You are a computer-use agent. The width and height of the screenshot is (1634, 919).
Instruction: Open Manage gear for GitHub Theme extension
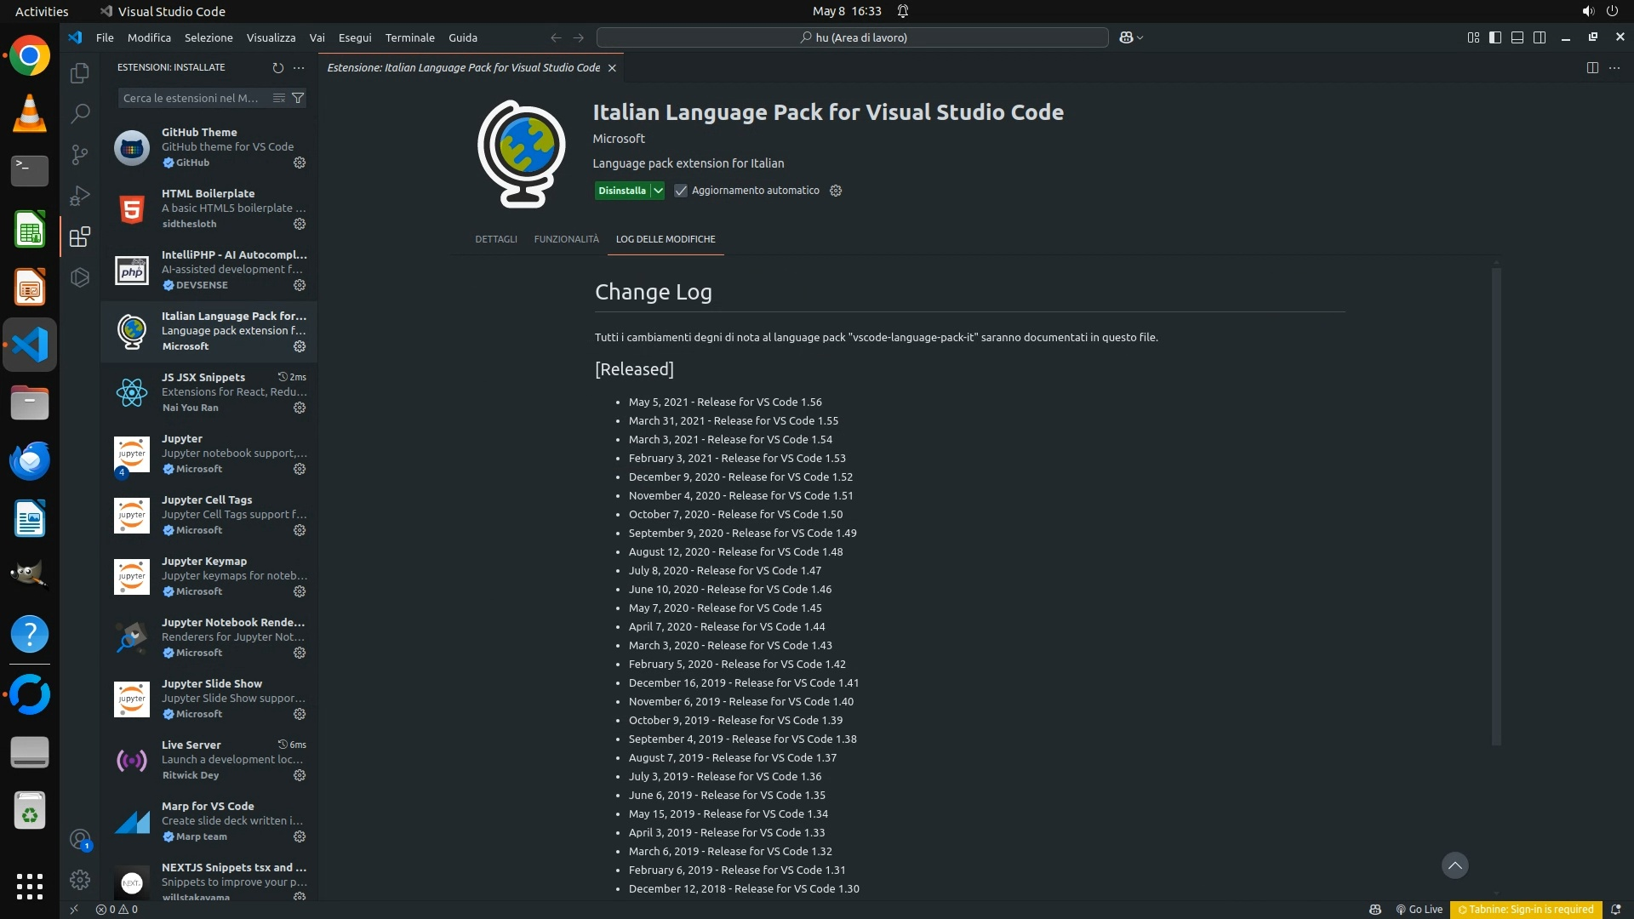(x=300, y=163)
